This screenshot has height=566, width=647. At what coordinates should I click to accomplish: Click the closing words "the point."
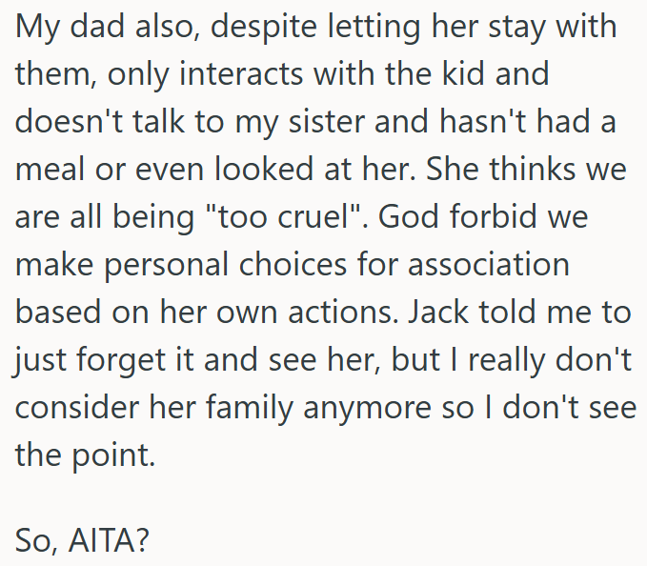[84, 456]
